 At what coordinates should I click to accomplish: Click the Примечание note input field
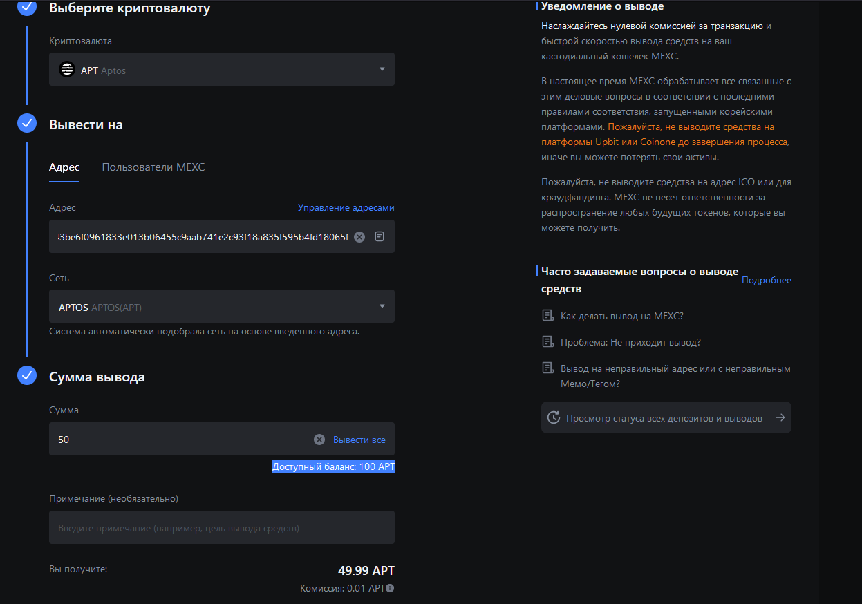(x=222, y=527)
